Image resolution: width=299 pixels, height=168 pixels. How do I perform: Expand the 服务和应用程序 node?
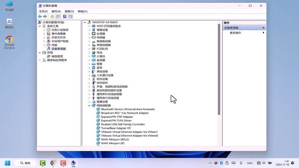(40, 60)
